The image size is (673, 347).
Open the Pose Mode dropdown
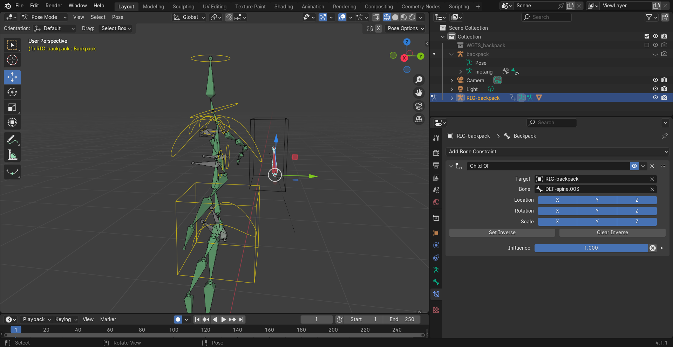(44, 17)
